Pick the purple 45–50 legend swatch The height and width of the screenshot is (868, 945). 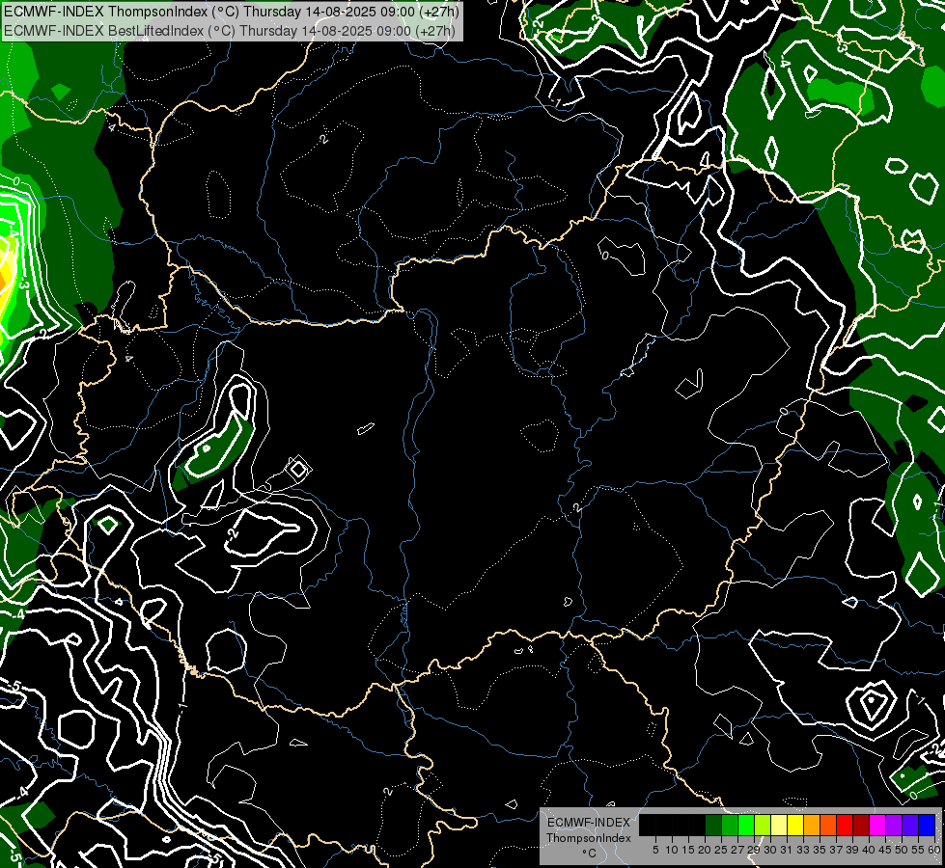pyautogui.click(x=894, y=826)
